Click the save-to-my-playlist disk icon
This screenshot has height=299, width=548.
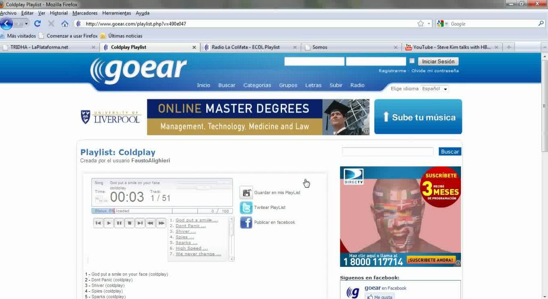coord(246,193)
